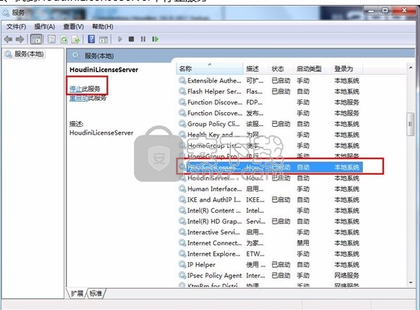
Task: Select the HoudiniServer service row
Action: coord(269,178)
